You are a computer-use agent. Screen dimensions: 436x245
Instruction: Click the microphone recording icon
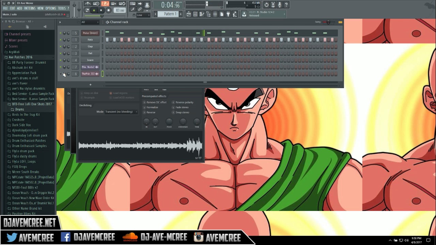click(x=280, y=5)
